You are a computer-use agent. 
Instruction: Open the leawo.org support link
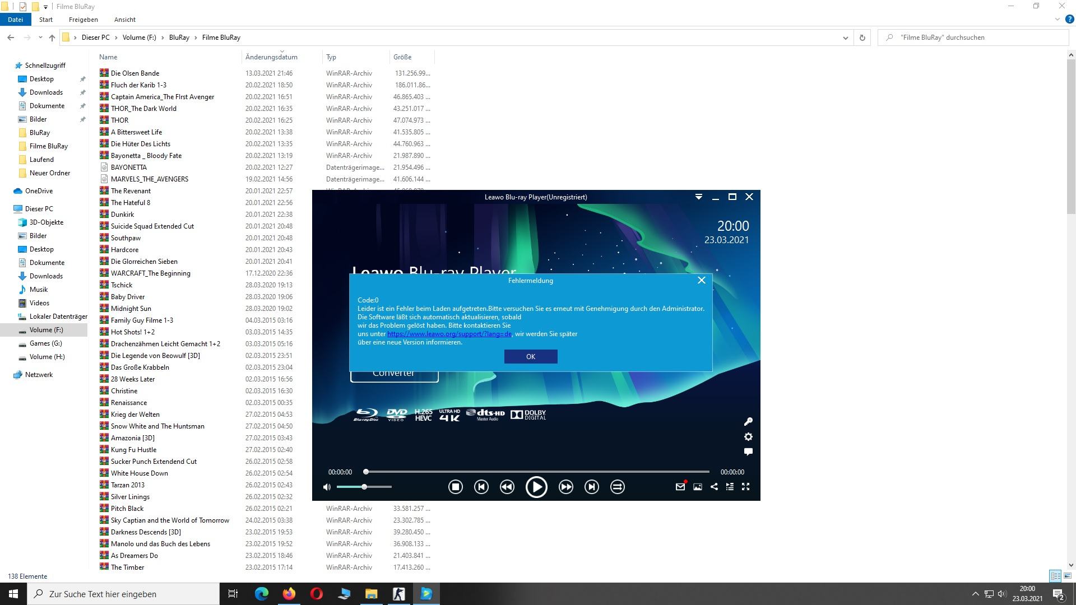pyautogui.click(x=449, y=334)
